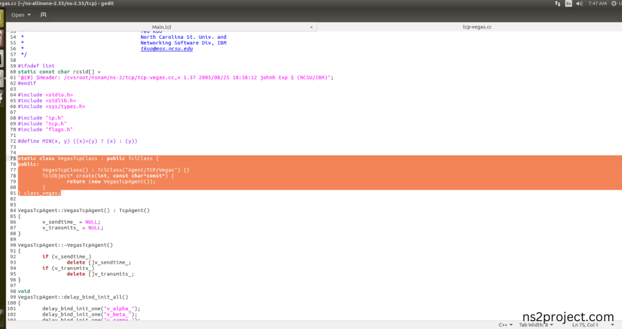Click the 'if (v_transmits_)' line
Image resolution: width=622 pixels, height=329 pixels.
click(69, 268)
